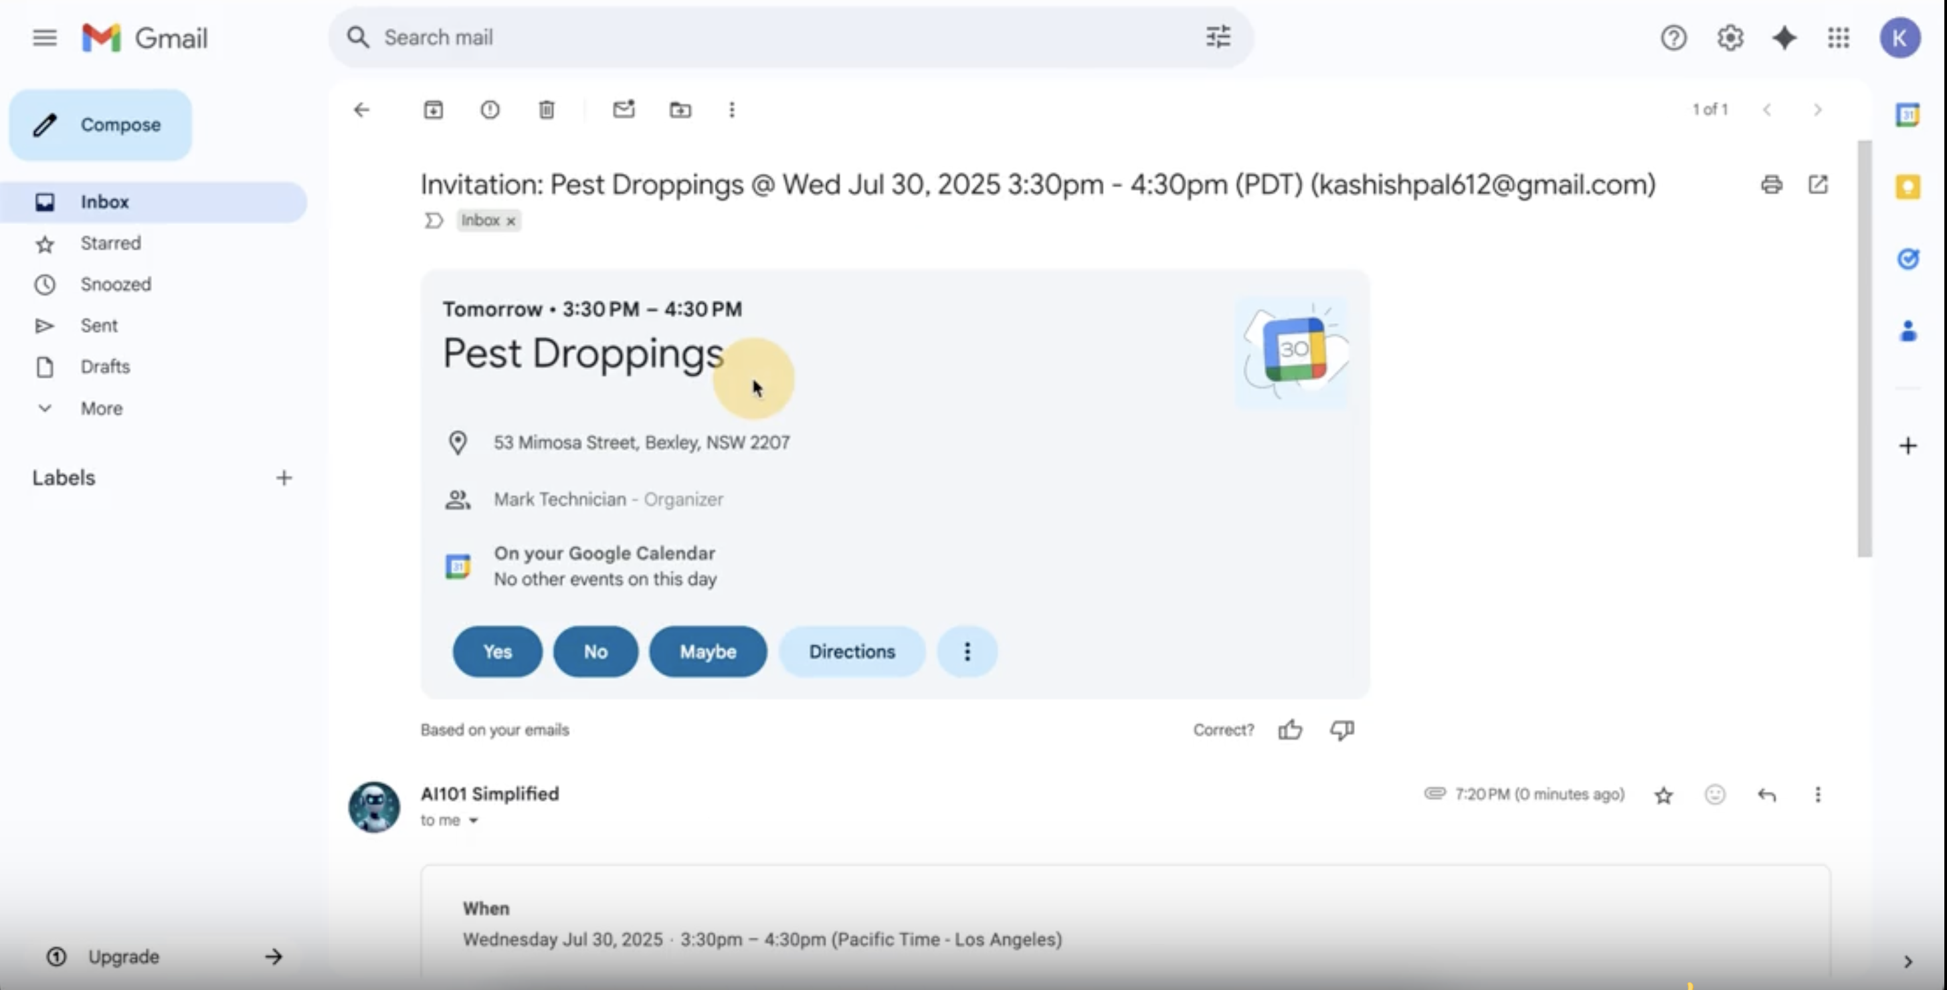Reply to AI101 Simplified message
Screen dimensions: 1947x990
(1766, 794)
